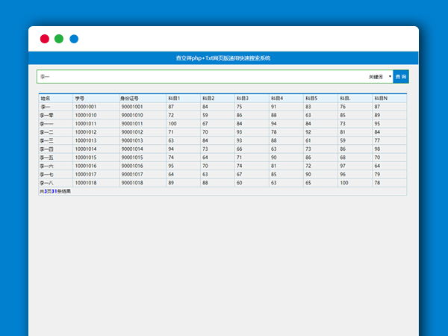Select the 科目1 column header
Viewport: 448px width, 336px height.
[x=175, y=98]
